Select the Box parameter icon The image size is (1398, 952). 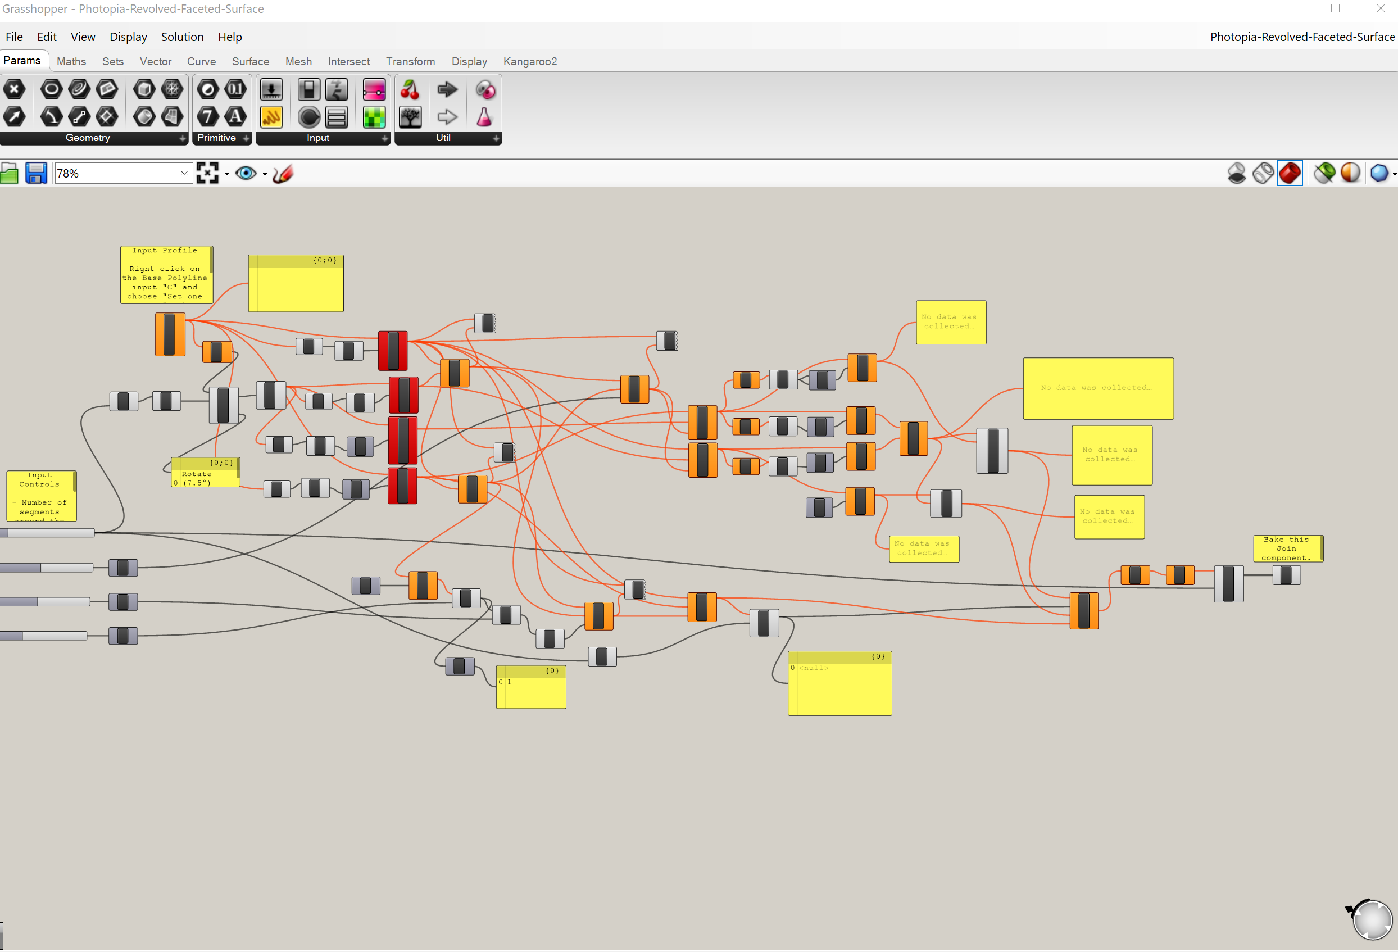click(x=144, y=90)
